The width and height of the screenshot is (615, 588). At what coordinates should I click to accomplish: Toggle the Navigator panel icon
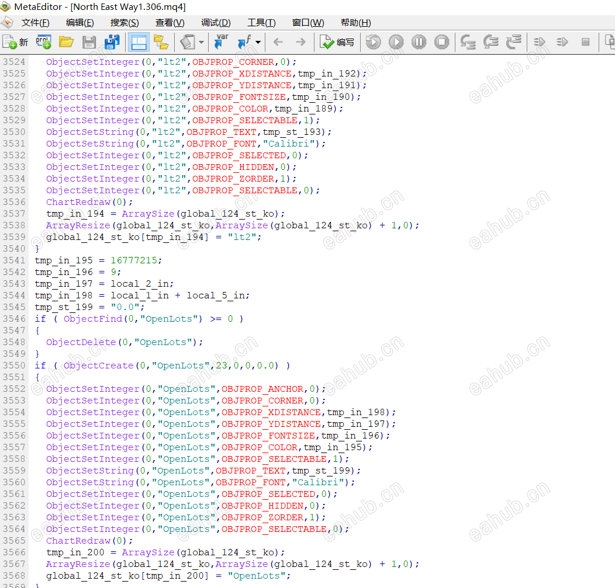[139, 42]
